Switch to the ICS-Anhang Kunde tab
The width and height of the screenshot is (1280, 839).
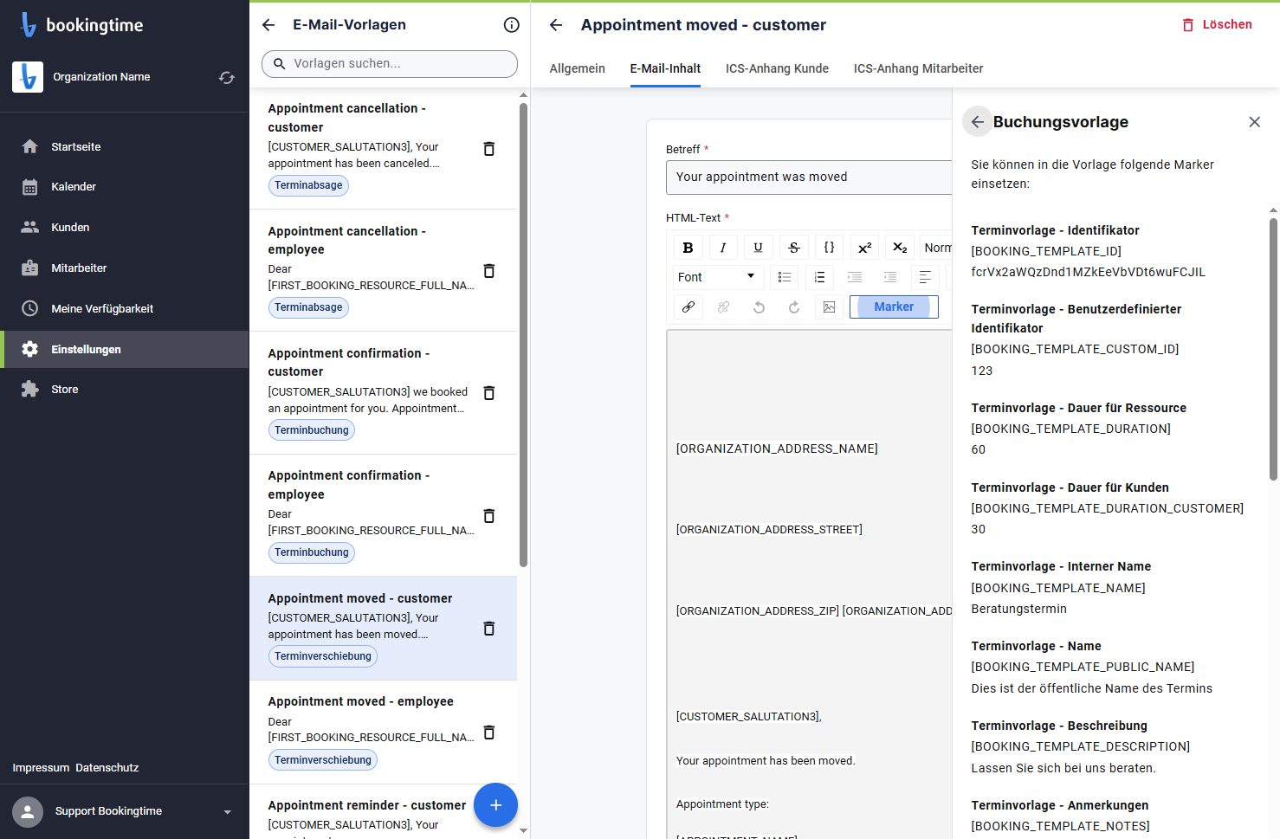click(x=777, y=68)
